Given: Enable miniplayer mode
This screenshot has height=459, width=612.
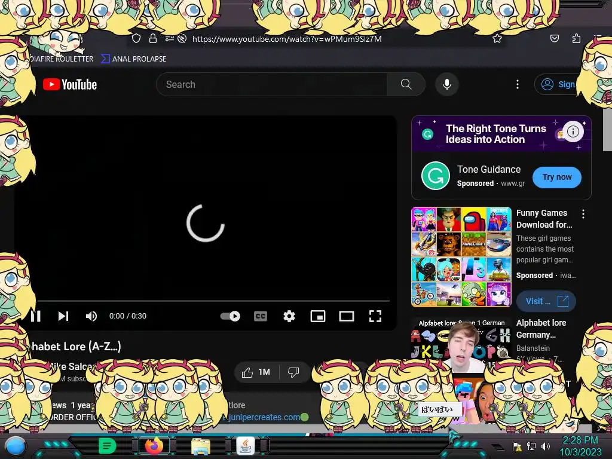Looking at the screenshot, I should (x=318, y=316).
